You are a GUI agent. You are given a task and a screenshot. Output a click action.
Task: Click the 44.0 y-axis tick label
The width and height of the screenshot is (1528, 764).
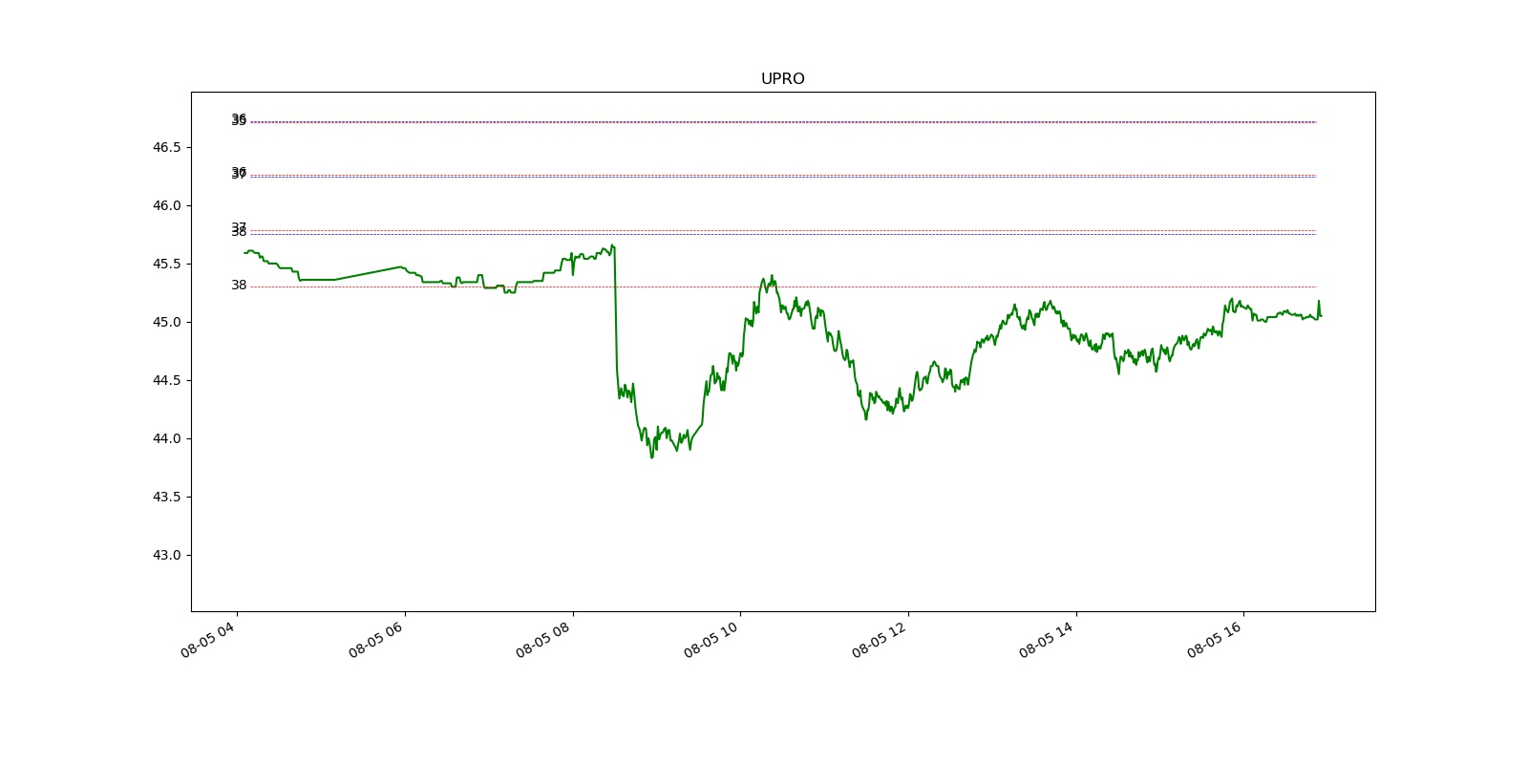click(x=166, y=438)
